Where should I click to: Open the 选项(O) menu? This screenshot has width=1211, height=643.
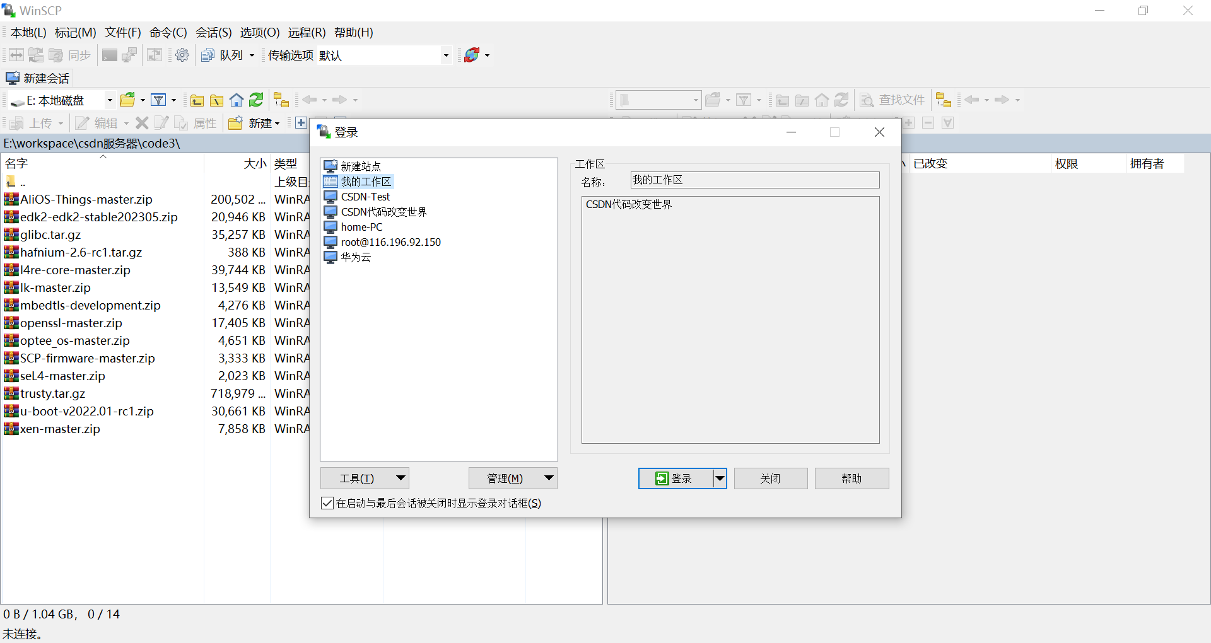tap(260, 32)
